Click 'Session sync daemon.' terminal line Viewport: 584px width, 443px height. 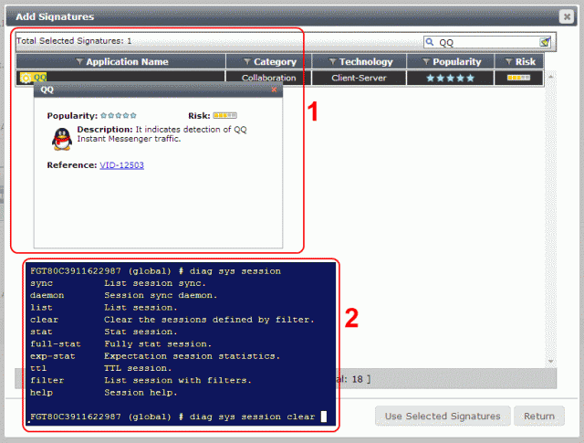(x=161, y=295)
